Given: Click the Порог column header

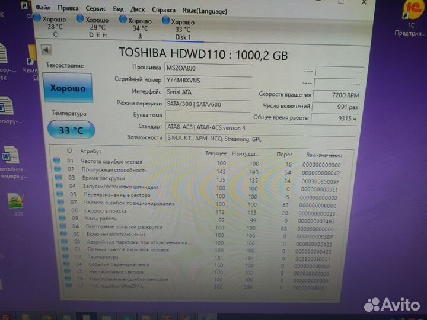Looking at the screenshot, I should 284,154.
